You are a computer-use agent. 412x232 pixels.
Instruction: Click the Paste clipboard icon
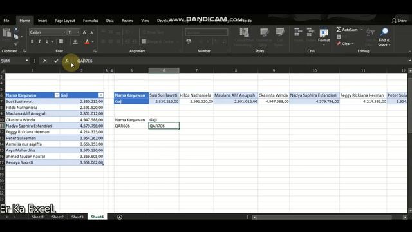coord(6,33)
